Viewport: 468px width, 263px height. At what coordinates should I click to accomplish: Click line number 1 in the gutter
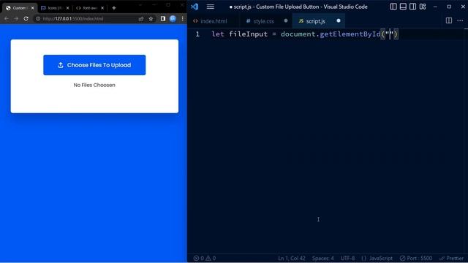(x=197, y=34)
